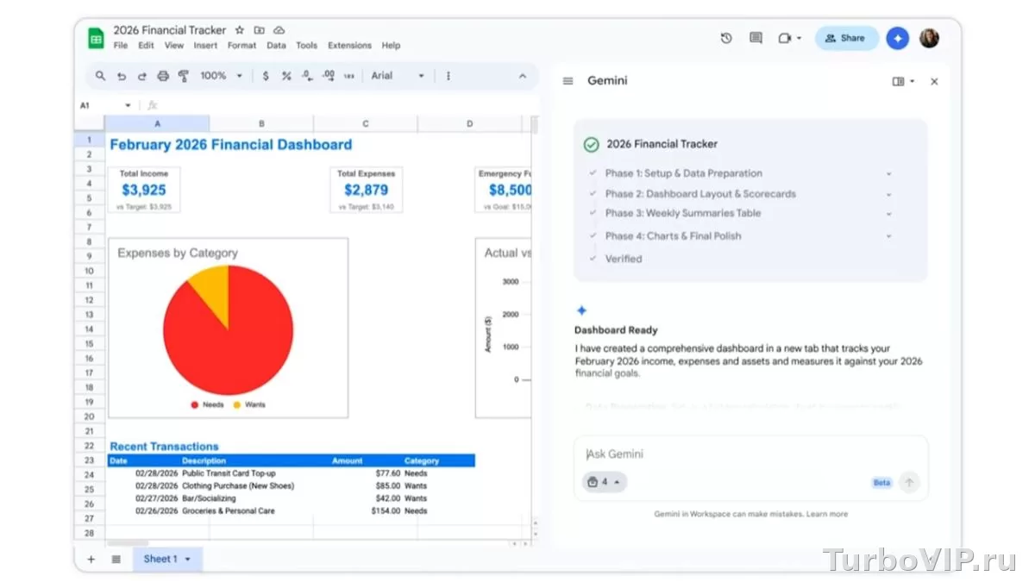Open the Data menu
This screenshot has height=582, width=1035.
click(x=276, y=46)
